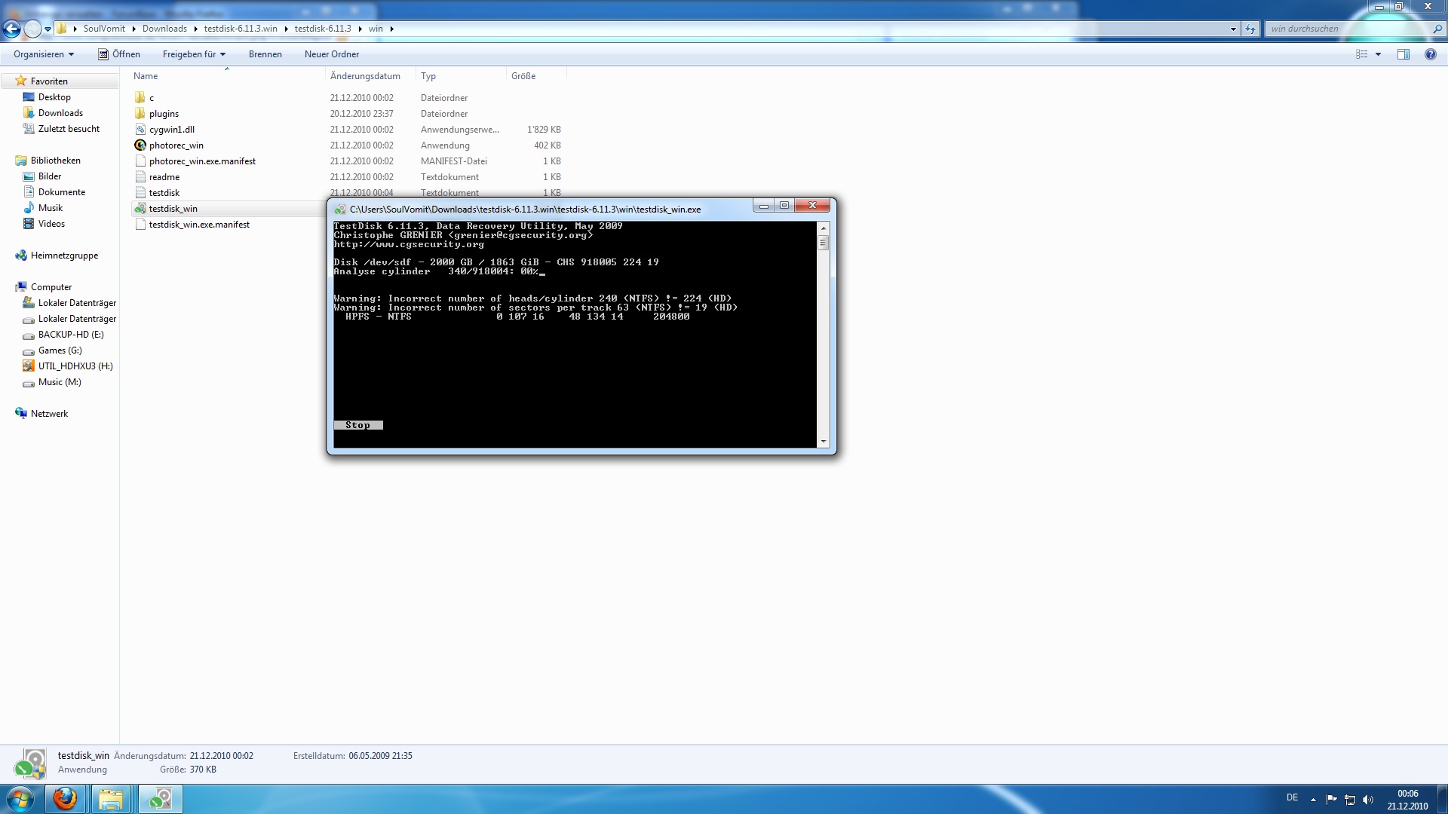Viewport: 1448px width, 814px height.
Task: Click the forward navigation arrow
Action: click(32, 29)
